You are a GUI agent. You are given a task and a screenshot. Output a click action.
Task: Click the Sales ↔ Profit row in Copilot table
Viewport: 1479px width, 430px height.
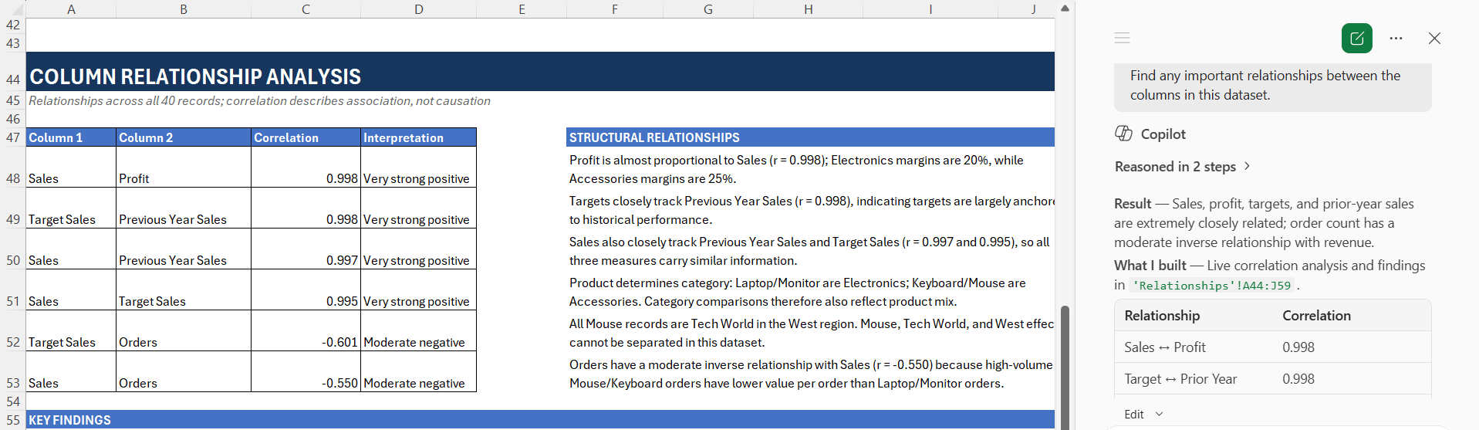pyautogui.click(x=1272, y=347)
